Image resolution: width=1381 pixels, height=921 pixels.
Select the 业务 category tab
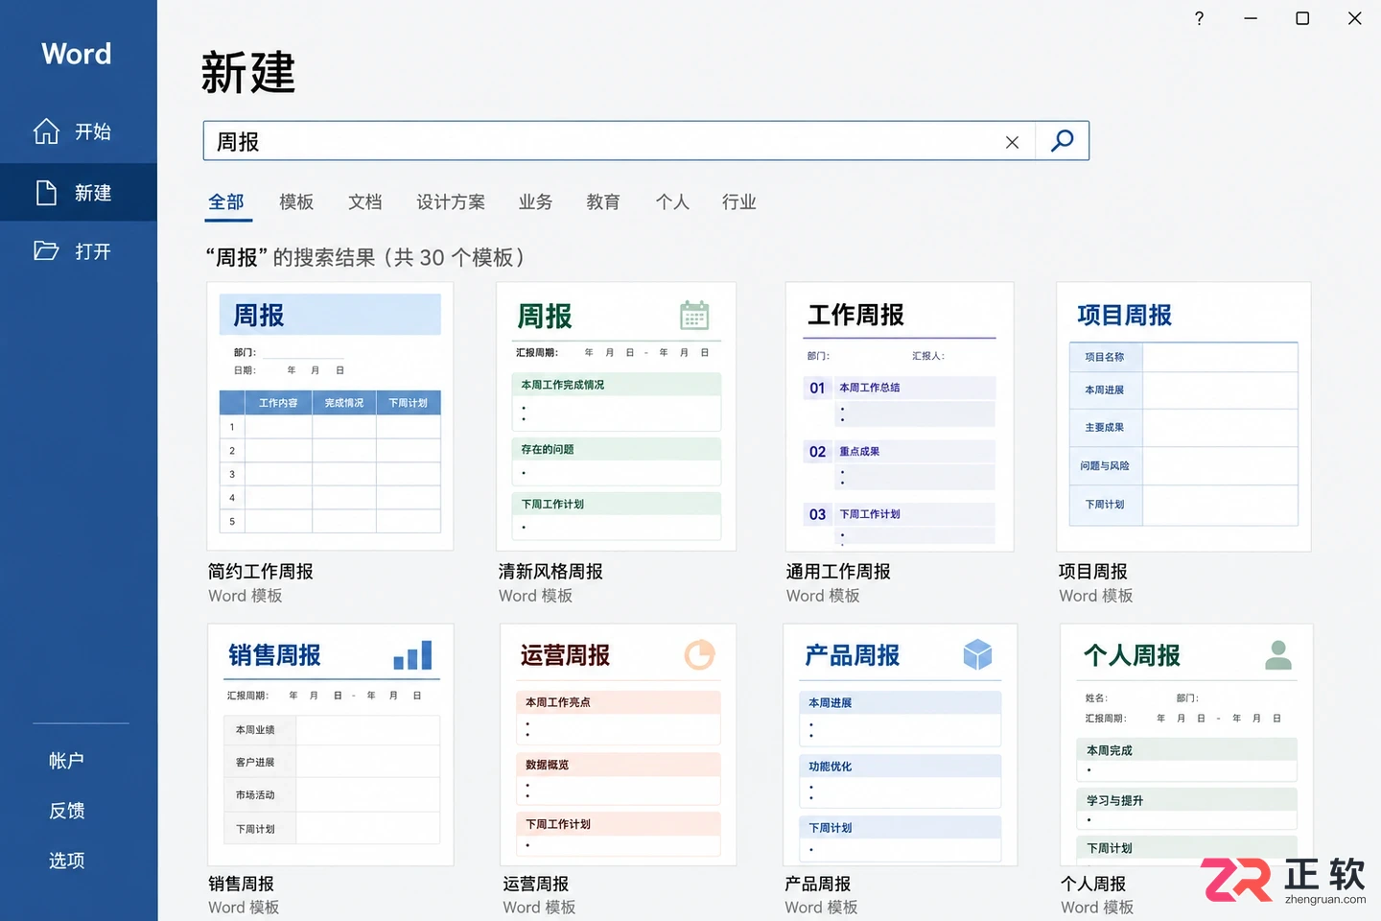click(x=535, y=202)
